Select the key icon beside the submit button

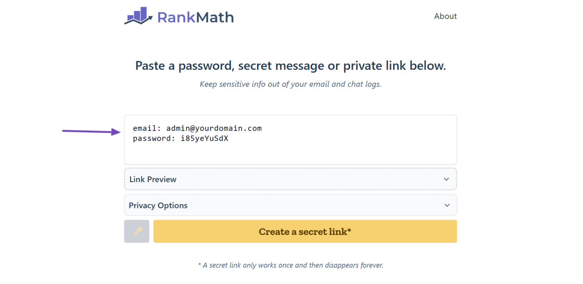[137, 231]
